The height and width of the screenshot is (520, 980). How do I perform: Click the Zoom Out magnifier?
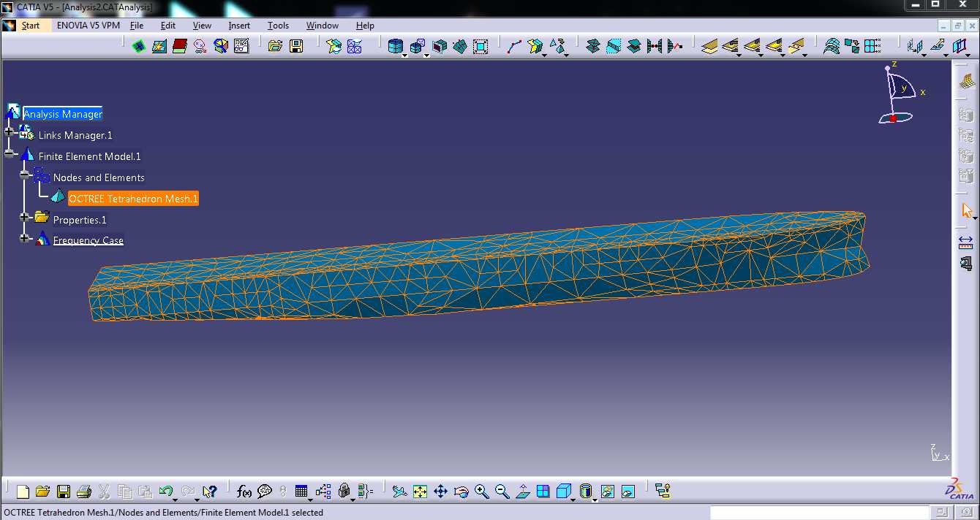pos(502,492)
